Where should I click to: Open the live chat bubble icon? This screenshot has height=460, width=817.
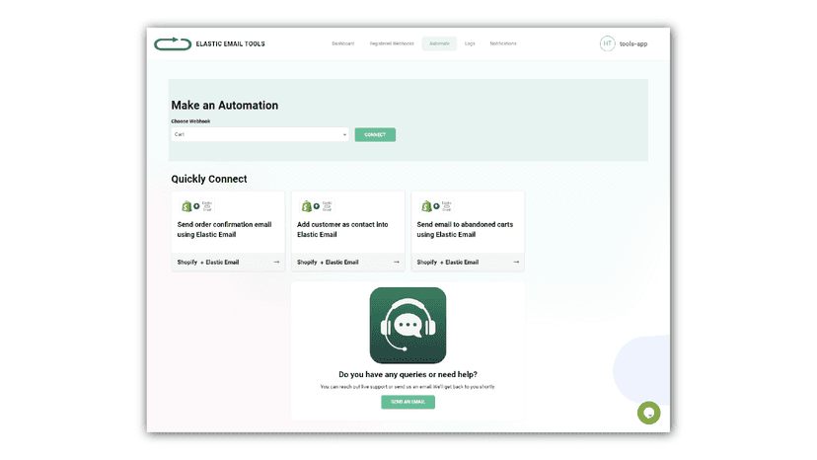click(x=648, y=413)
